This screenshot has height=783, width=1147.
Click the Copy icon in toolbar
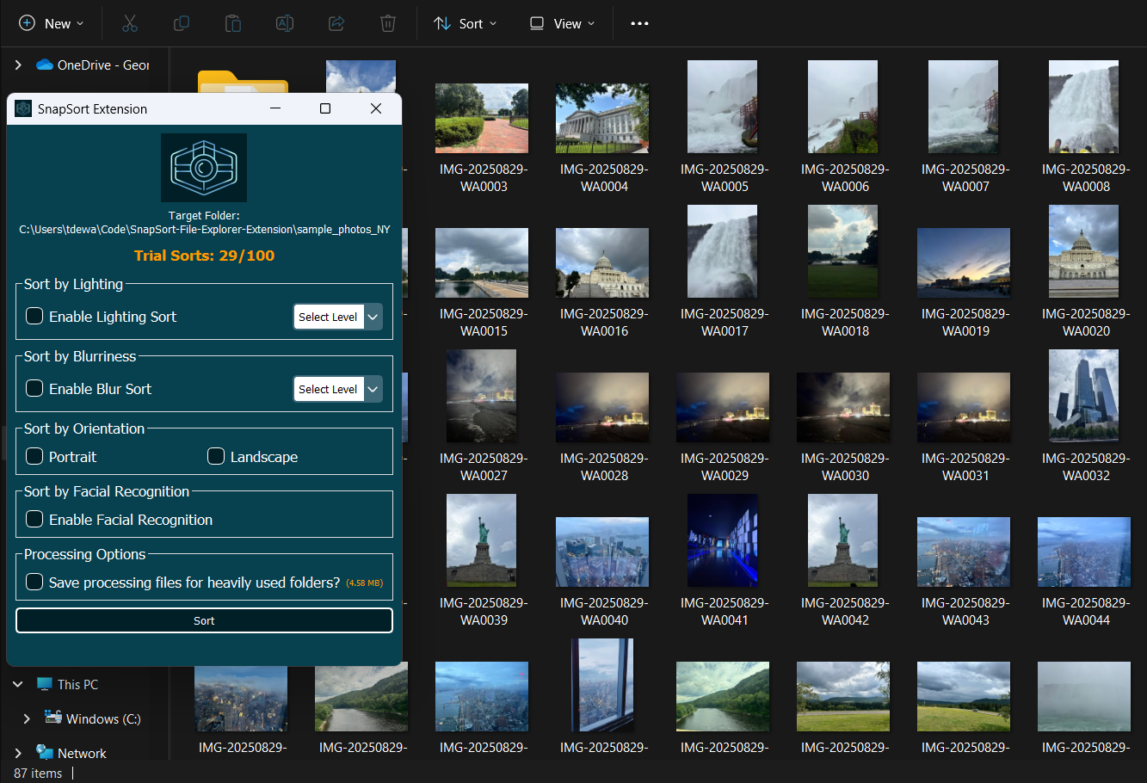pyautogui.click(x=182, y=23)
